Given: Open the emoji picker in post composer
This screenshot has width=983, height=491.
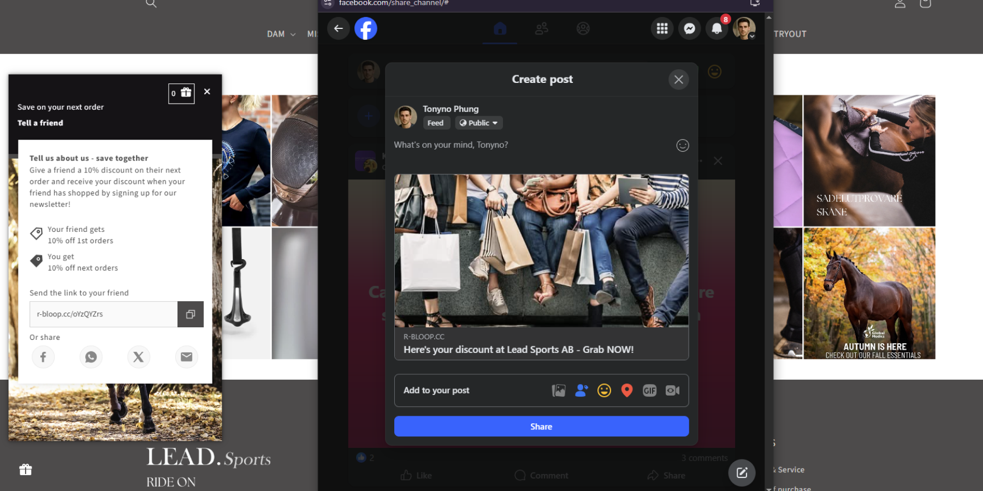Looking at the screenshot, I should (x=682, y=146).
